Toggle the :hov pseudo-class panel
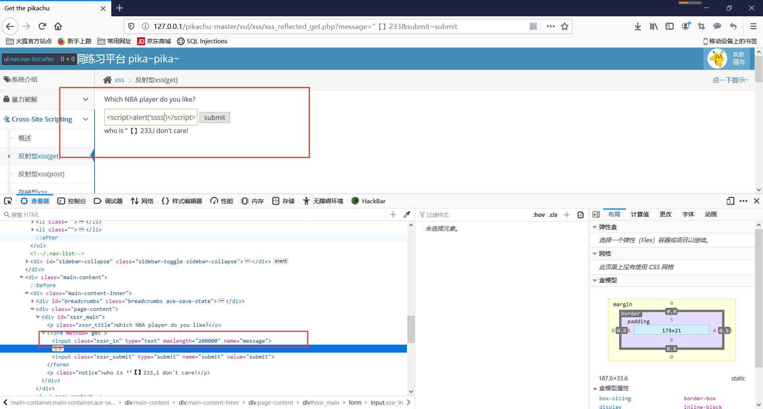This screenshot has height=409, width=763. point(538,215)
